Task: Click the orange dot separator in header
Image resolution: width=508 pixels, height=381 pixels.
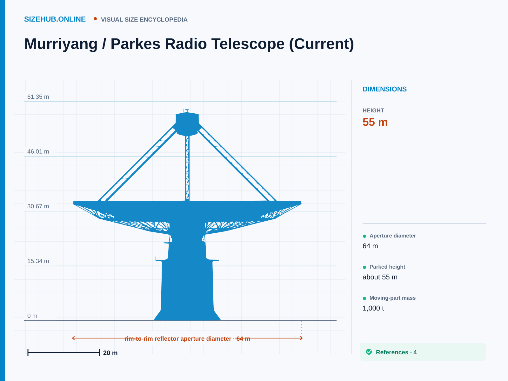Action: pyautogui.click(x=95, y=19)
